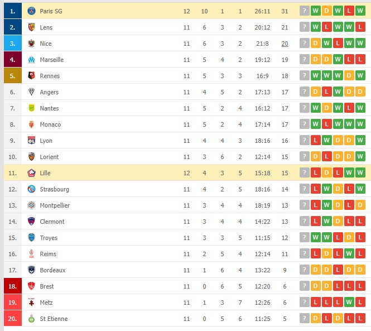This screenshot has height=331, width=371.
Task: Click the Bordeaux club crest
Action: (x=31, y=270)
